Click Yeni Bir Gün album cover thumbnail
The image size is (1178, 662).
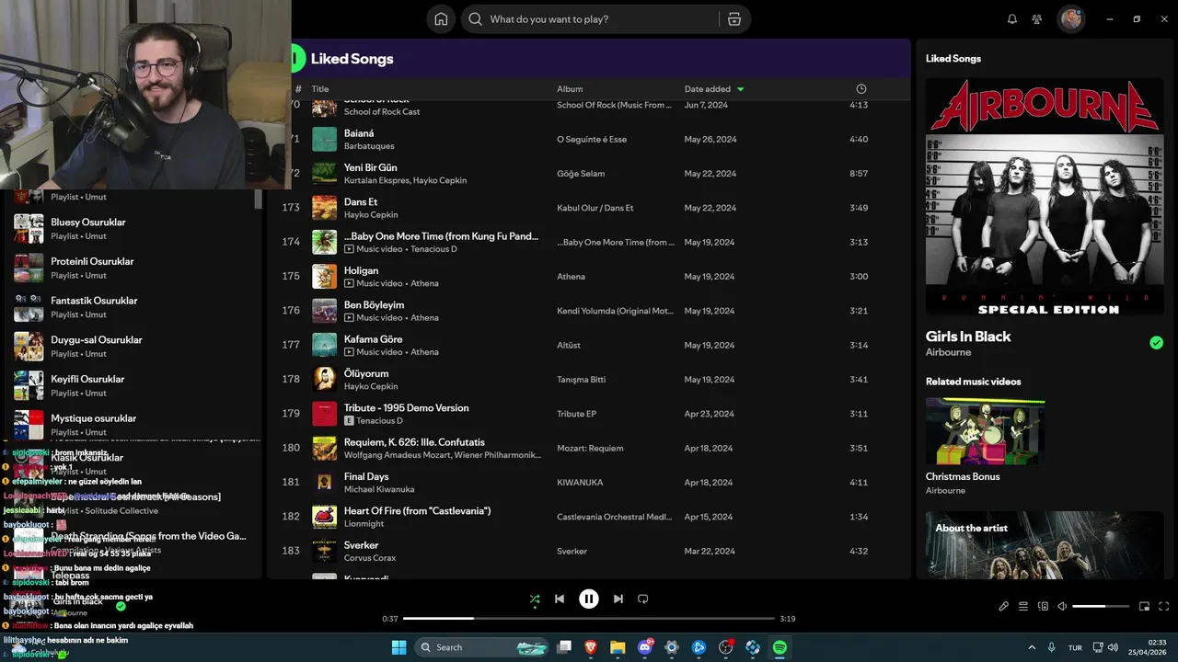click(x=324, y=174)
